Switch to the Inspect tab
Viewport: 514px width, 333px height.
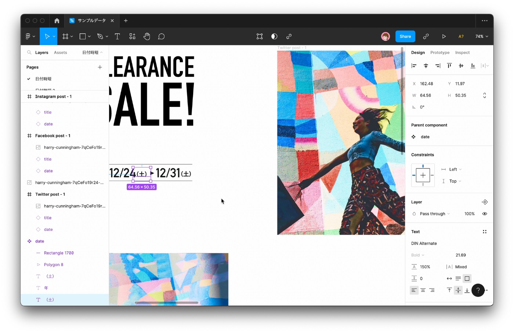point(462,52)
